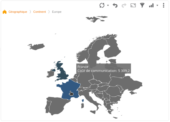Viewport: 170px width, 122px height.
Task: Click the orange home icon
Action: click(x=5, y=12)
